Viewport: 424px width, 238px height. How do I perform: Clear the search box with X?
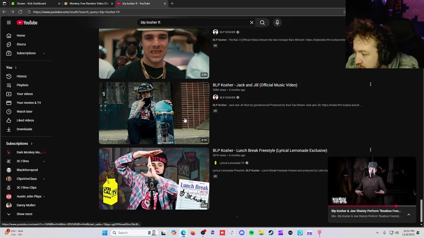tap(252, 22)
